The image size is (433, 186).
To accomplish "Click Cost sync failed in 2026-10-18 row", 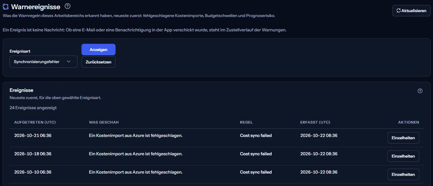I will point(256,154).
